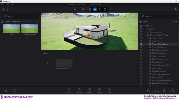Screen dimensions: 179x100
Task: Collapse the Grove House by V.V.K..skp folder
Action: (146, 35)
